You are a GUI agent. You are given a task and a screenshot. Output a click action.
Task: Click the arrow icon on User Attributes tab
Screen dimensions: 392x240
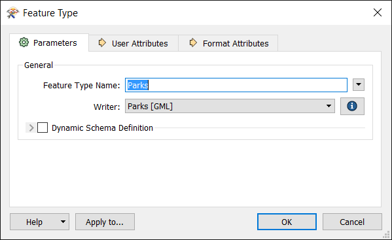click(102, 43)
